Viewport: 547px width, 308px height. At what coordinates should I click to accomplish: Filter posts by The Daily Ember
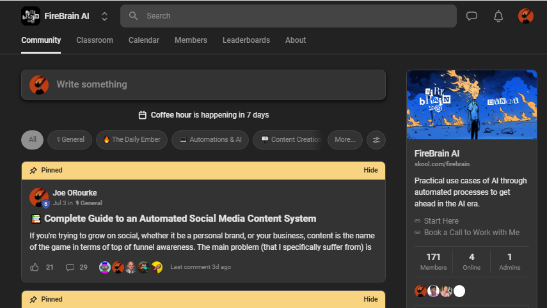click(x=132, y=140)
